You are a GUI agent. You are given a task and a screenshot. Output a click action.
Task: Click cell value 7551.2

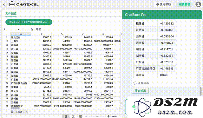(41, 87)
